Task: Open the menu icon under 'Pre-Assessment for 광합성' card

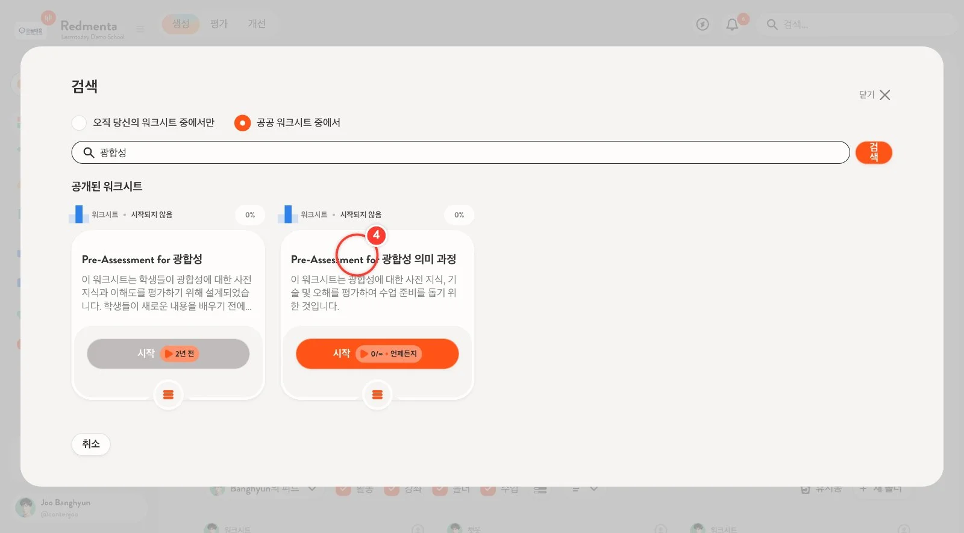Action: [x=168, y=395]
